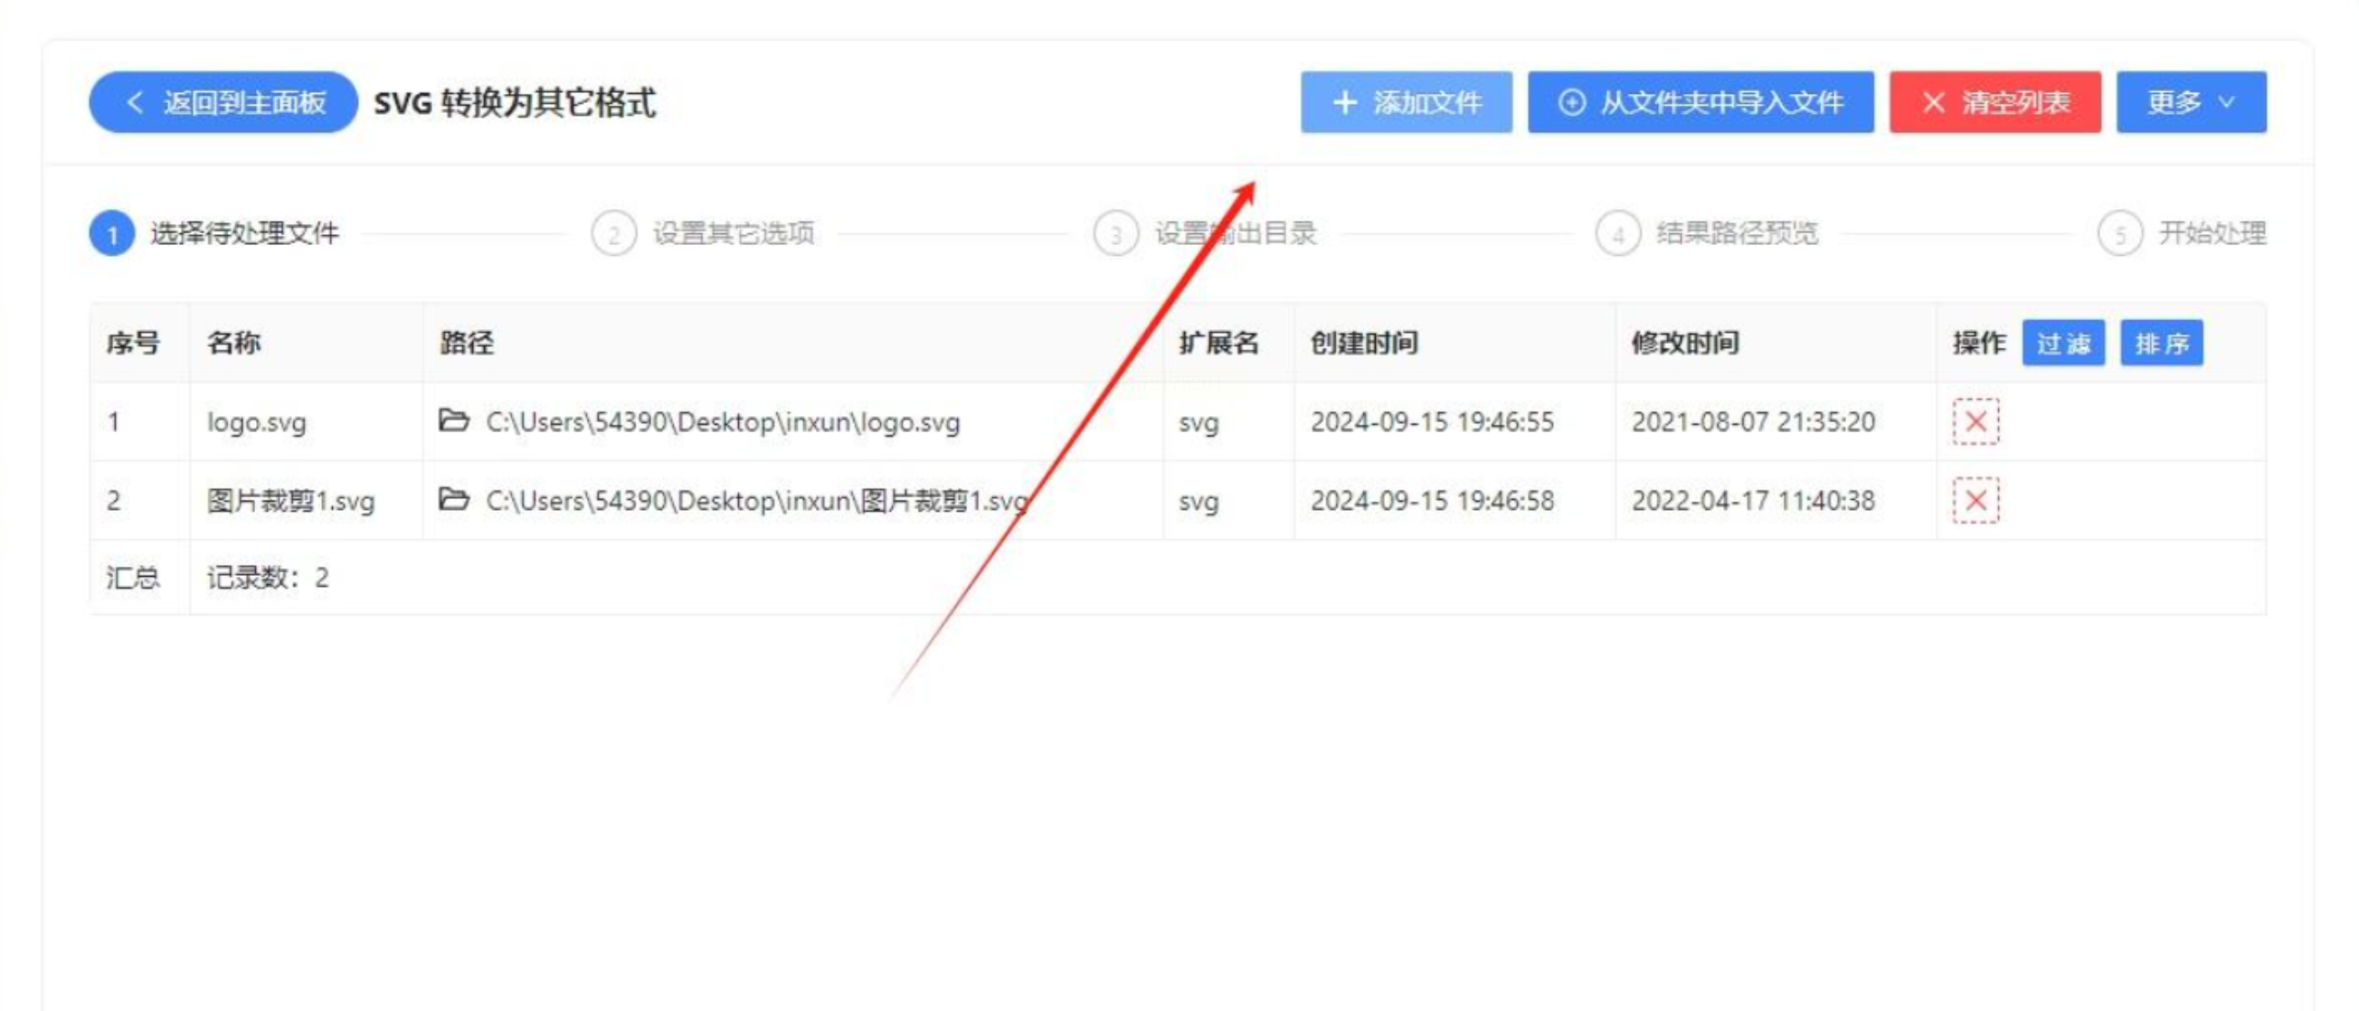Screen dimensions: 2359x1011
Task: Delete 图片裁剪1.svg row with red X
Action: [1975, 500]
